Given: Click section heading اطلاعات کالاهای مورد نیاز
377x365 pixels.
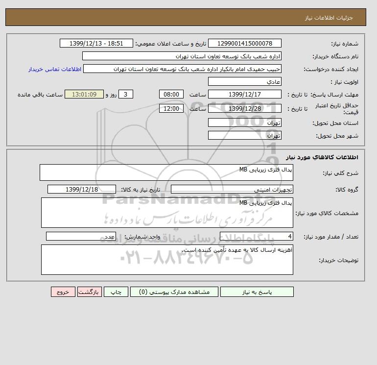Looking at the screenshot, I should click(x=322, y=157).
